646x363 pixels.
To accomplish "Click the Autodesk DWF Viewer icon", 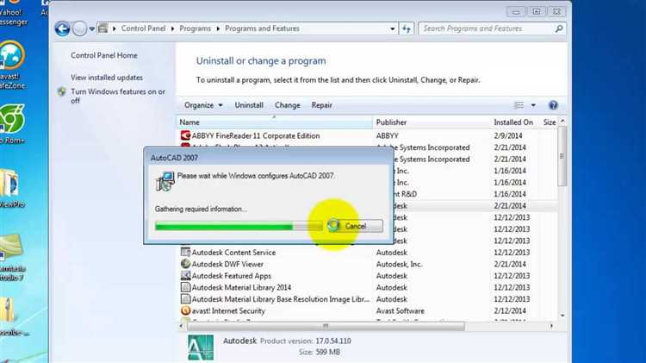I will click(x=185, y=264).
